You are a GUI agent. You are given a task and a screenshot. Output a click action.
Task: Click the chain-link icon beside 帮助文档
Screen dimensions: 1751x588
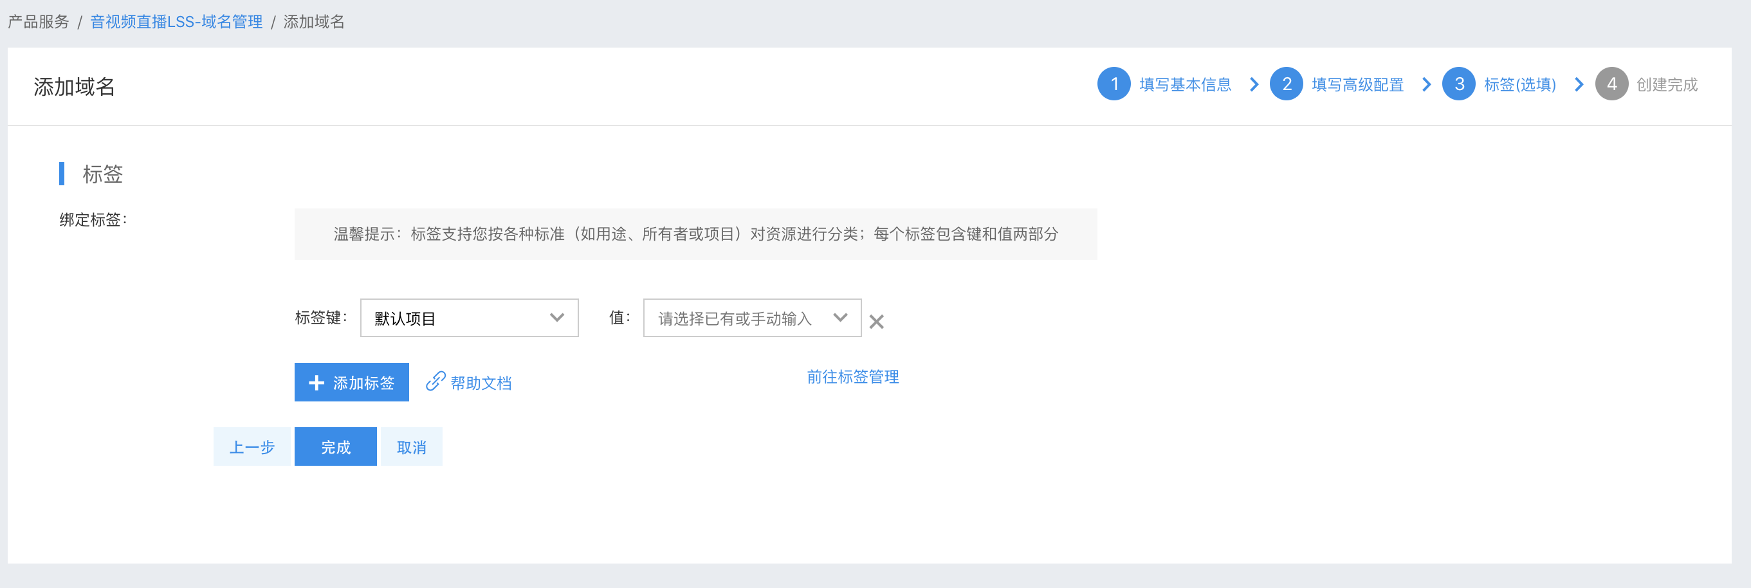coord(435,381)
